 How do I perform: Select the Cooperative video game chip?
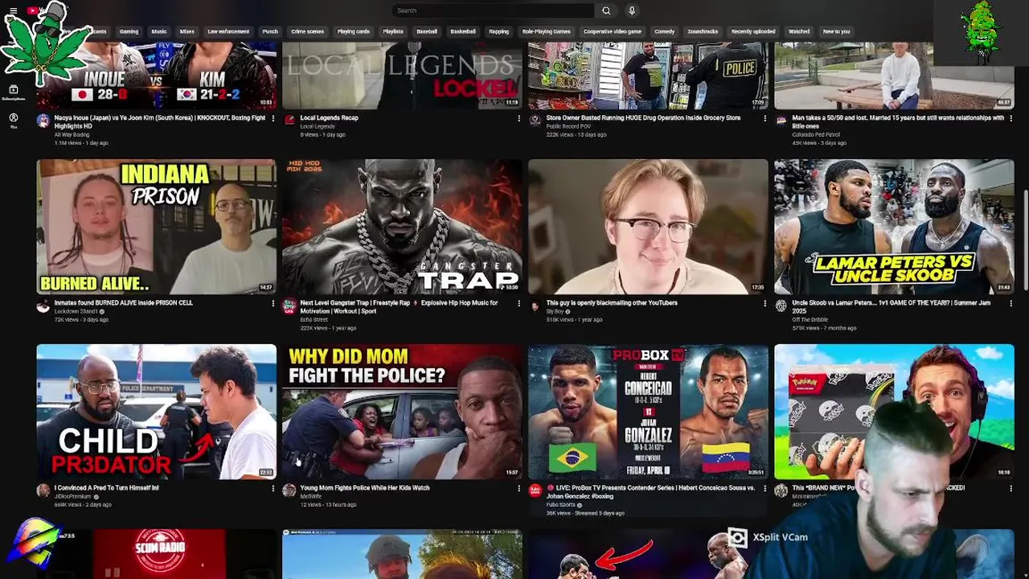pyautogui.click(x=613, y=31)
